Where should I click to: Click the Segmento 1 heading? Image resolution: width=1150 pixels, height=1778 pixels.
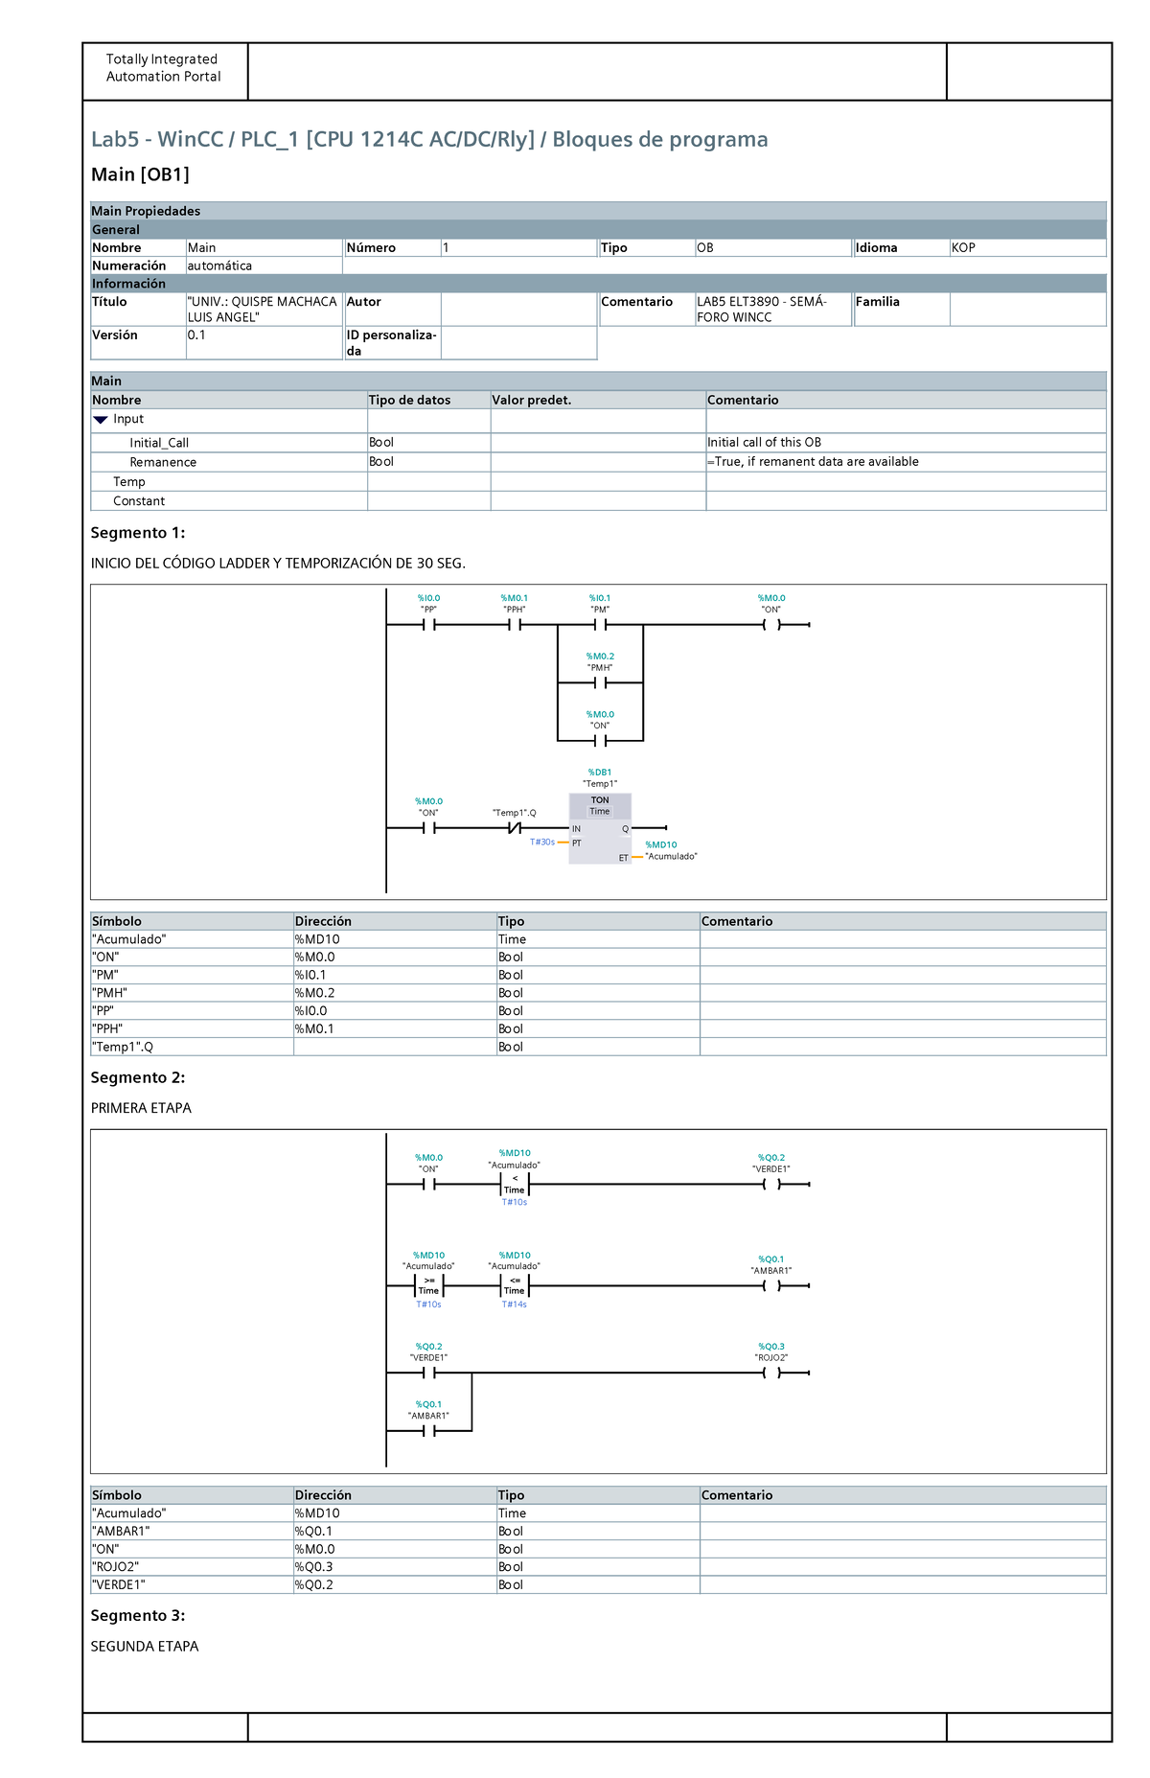click(x=138, y=533)
